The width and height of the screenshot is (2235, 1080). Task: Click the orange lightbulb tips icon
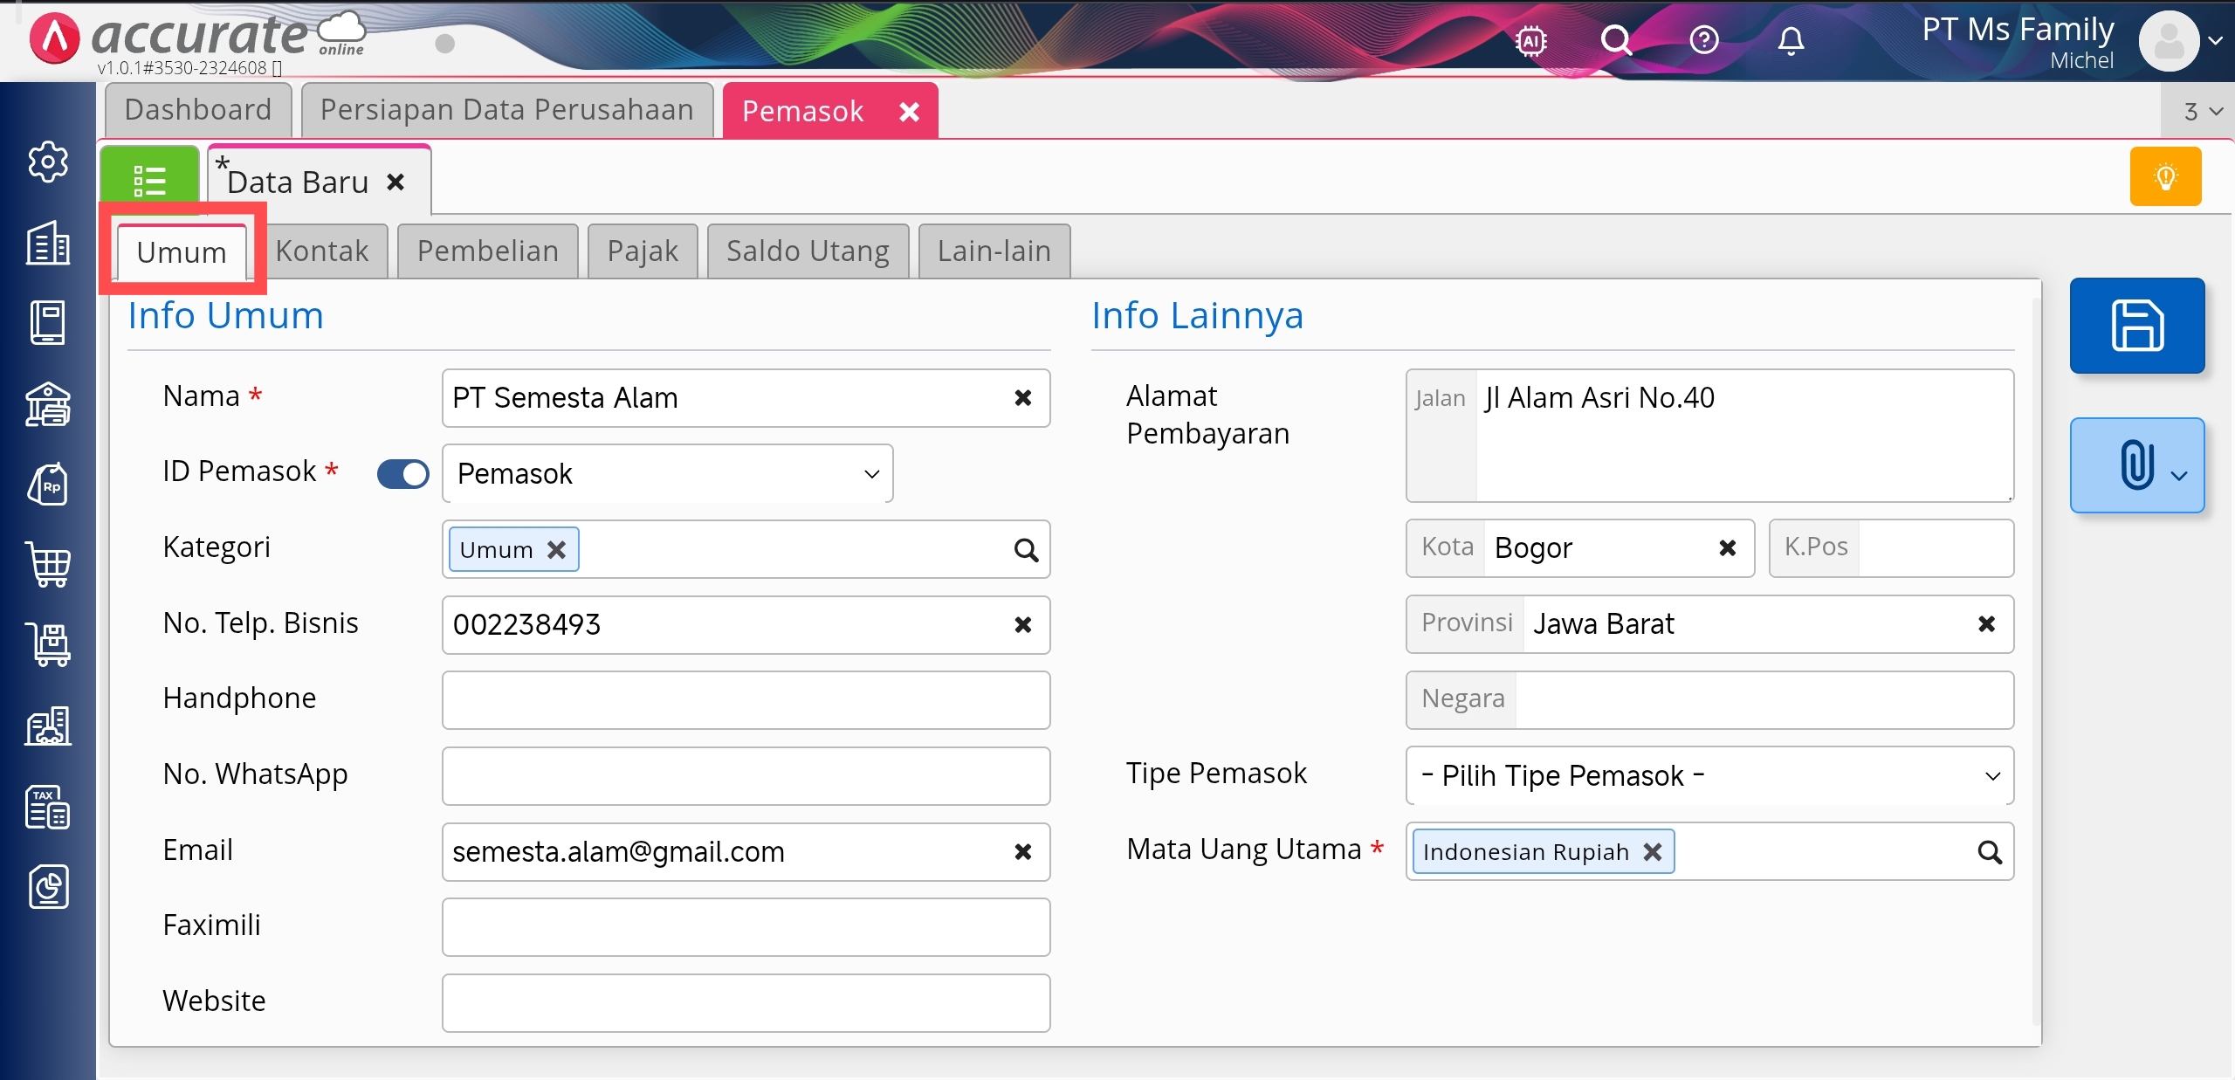pyautogui.click(x=2165, y=177)
